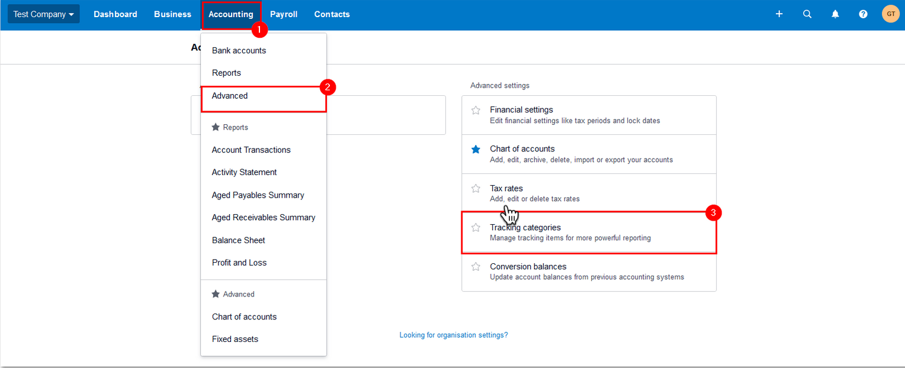Viewport: 905px width, 368px height.
Task: Unfavorite the Chart of accounts star
Action: click(476, 149)
